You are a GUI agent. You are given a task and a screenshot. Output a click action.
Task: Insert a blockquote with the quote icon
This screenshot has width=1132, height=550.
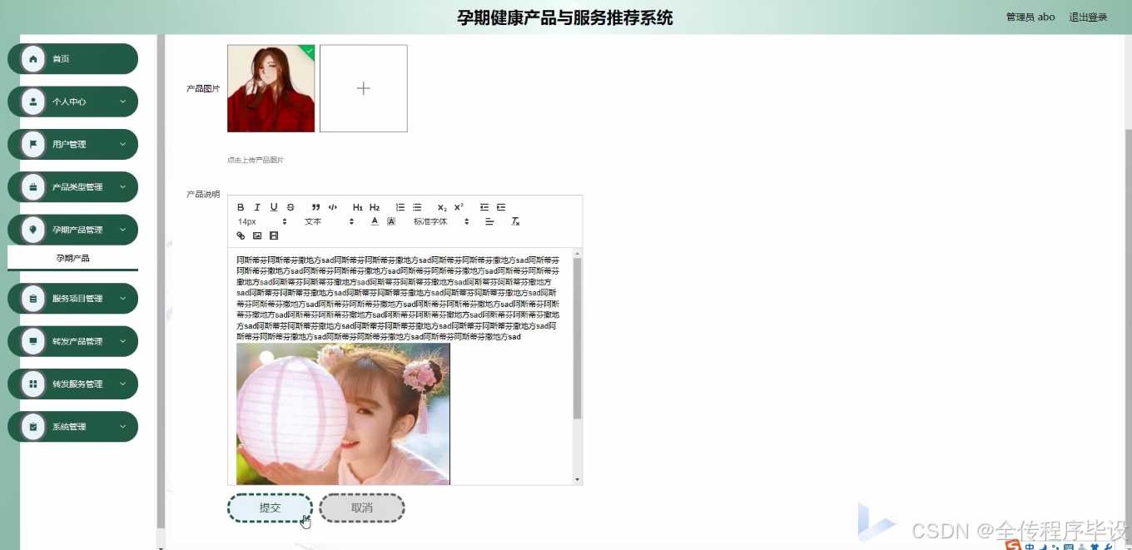315,207
